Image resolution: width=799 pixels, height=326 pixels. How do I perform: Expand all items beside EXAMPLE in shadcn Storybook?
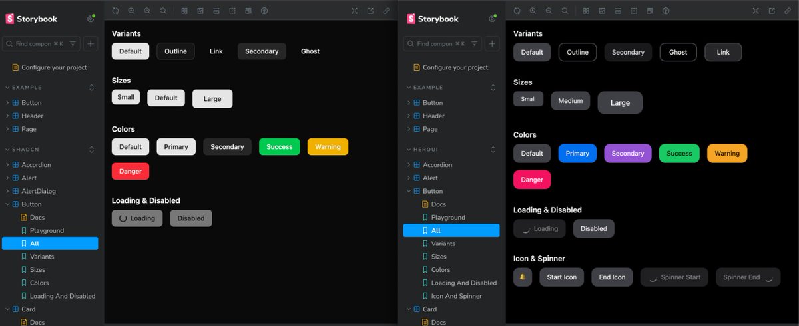(x=91, y=87)
